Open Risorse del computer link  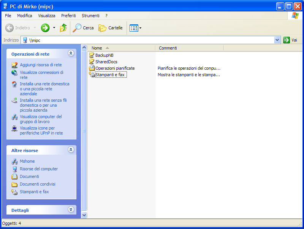[x=39, y=169]
